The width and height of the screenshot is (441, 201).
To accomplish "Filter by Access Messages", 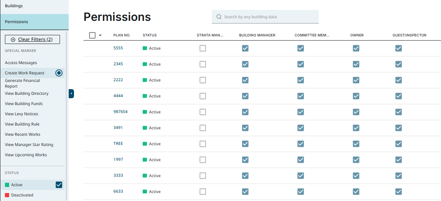I will tap(21, 63).
